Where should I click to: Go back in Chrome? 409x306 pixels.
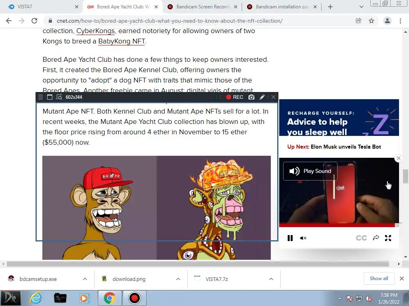click(x=9, y=21)
